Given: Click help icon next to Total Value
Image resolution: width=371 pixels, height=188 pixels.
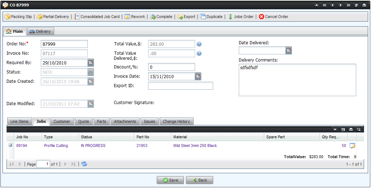Looking at the screenshot, I should [x=199, y=44].
